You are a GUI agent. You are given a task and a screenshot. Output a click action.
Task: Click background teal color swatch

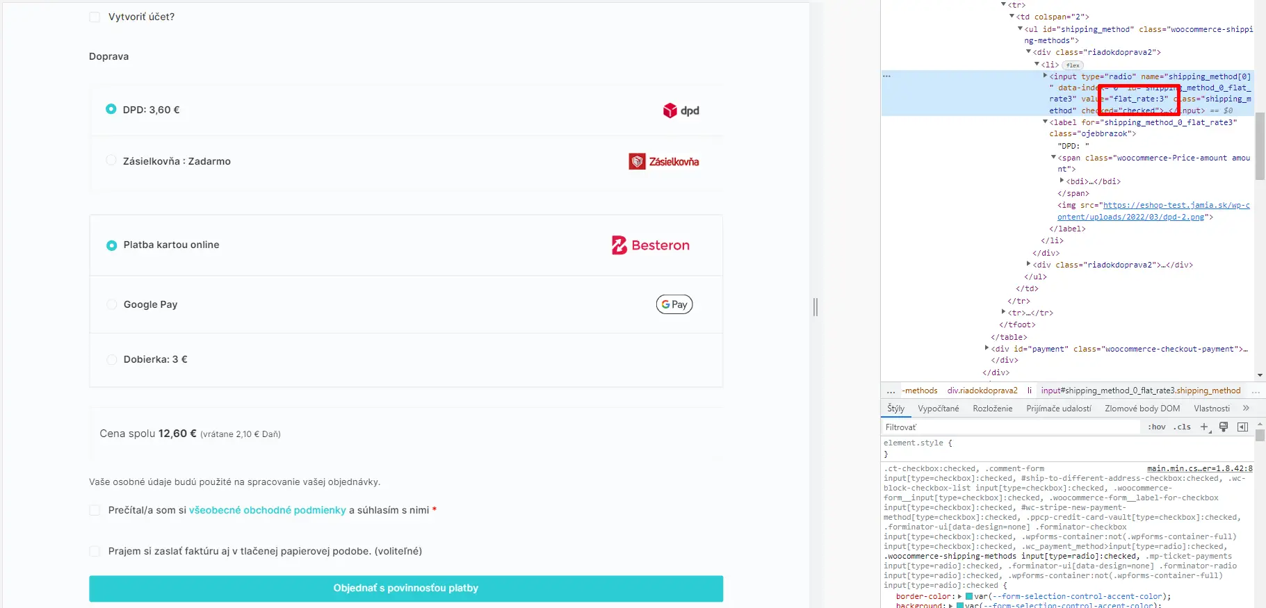tap(960, 606)
